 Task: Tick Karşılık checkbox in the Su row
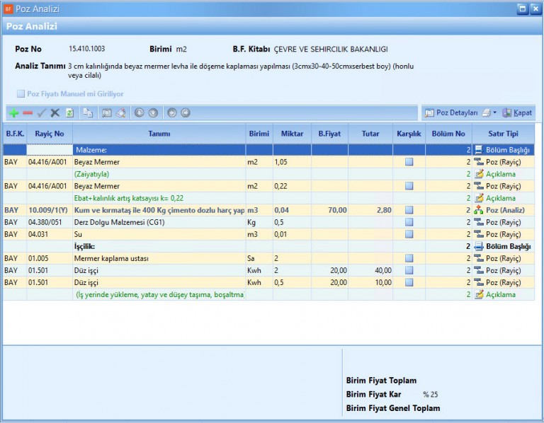point(409,234)
